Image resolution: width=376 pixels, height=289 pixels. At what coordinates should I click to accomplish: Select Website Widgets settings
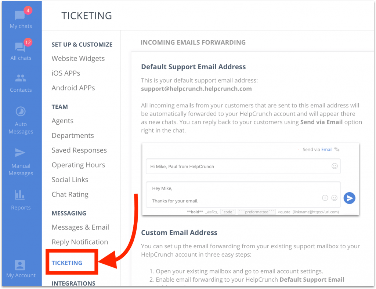[78, 58]
